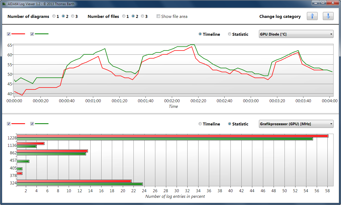
Task: Close the AIDA64 Log Viewer window
Action: (332, 3)
